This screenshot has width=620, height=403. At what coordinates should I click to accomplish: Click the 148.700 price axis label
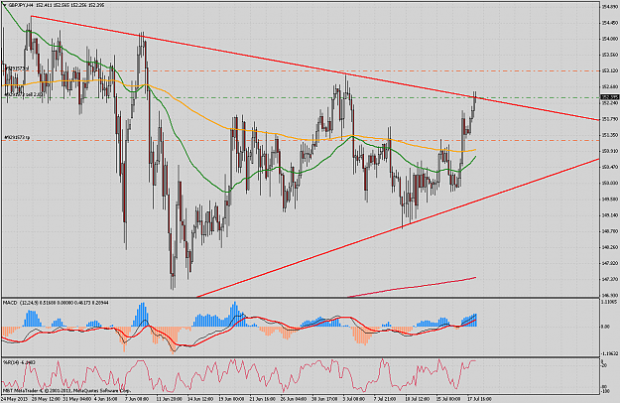(x=609, y=231)
